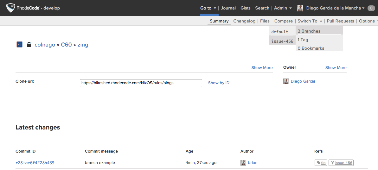Click the RhodeCode logo icon

pos(10,8)
